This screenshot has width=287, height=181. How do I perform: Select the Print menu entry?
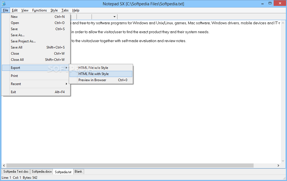click(x=36, y=76)
